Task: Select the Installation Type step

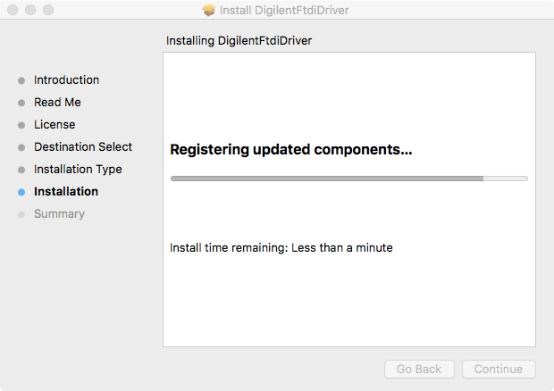Action: pos(78,170)
